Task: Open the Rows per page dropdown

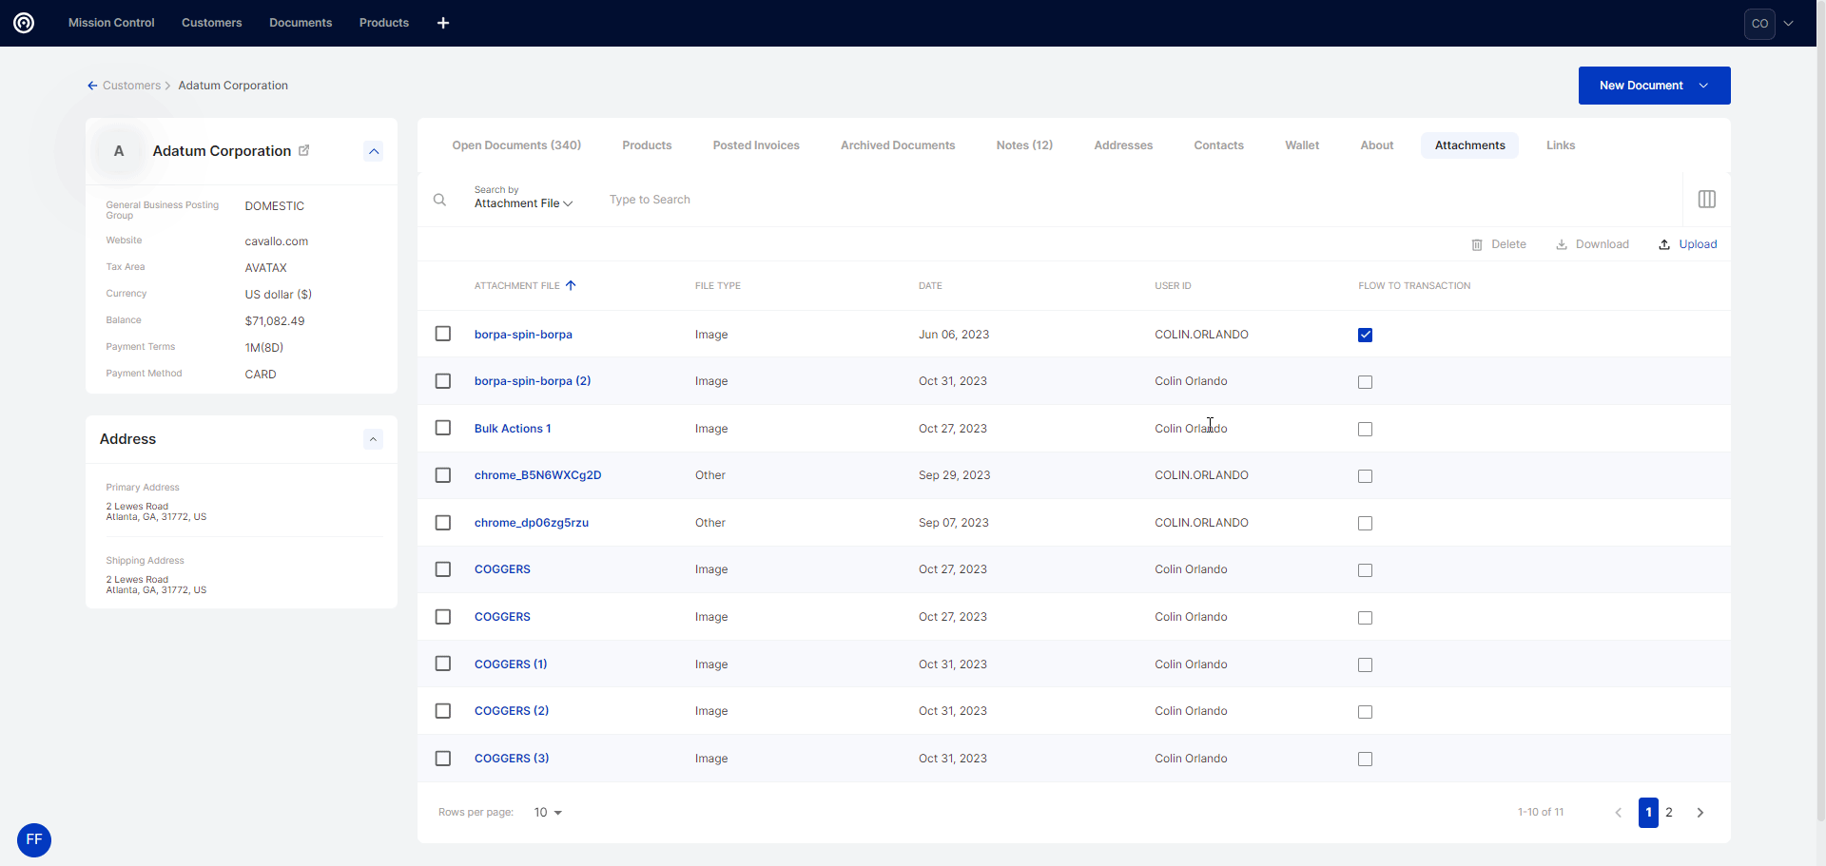Action: [548, 813]
